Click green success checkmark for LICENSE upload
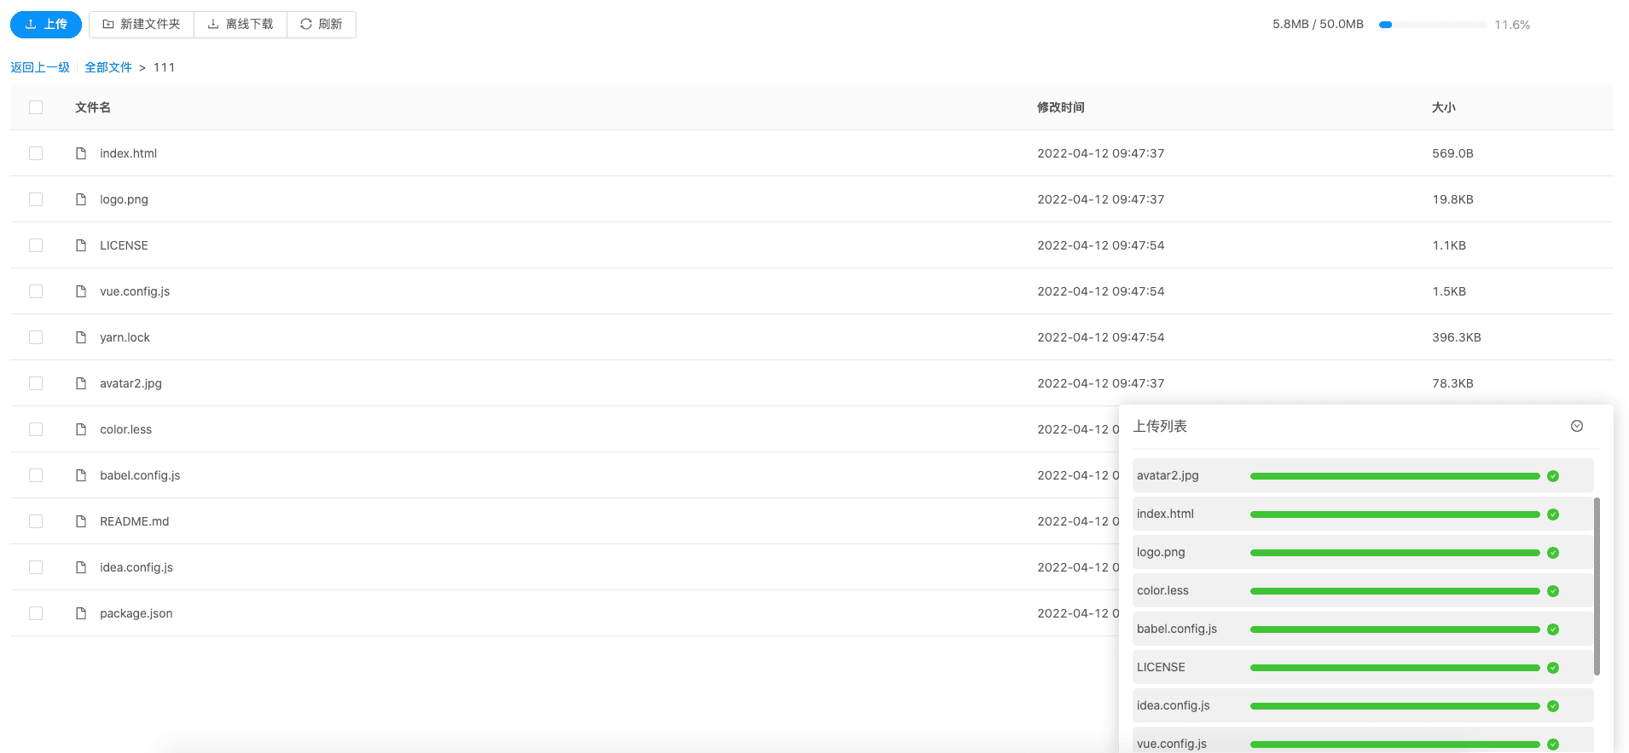1629x753 pixels. click(1553, 668)
